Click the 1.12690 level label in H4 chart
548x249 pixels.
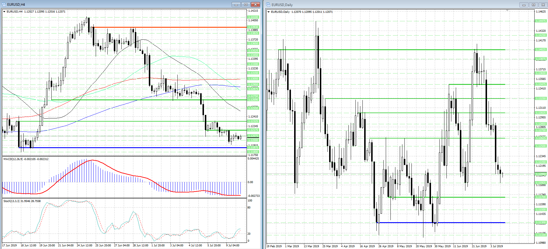[x=253, y=100]
